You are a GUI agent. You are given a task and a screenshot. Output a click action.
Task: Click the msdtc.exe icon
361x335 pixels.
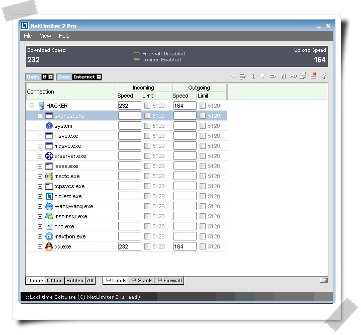[49, 176]
